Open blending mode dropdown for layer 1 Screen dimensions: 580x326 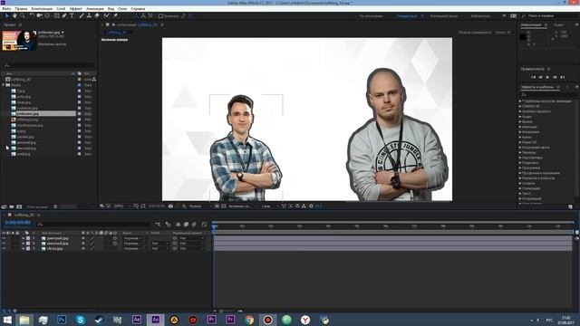(133, 238)
